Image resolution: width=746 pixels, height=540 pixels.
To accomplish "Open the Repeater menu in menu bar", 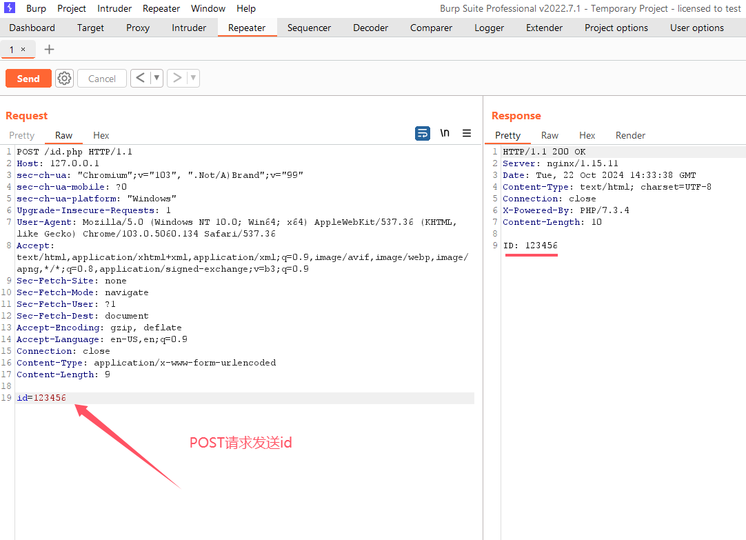I will (x=161, y=8).
